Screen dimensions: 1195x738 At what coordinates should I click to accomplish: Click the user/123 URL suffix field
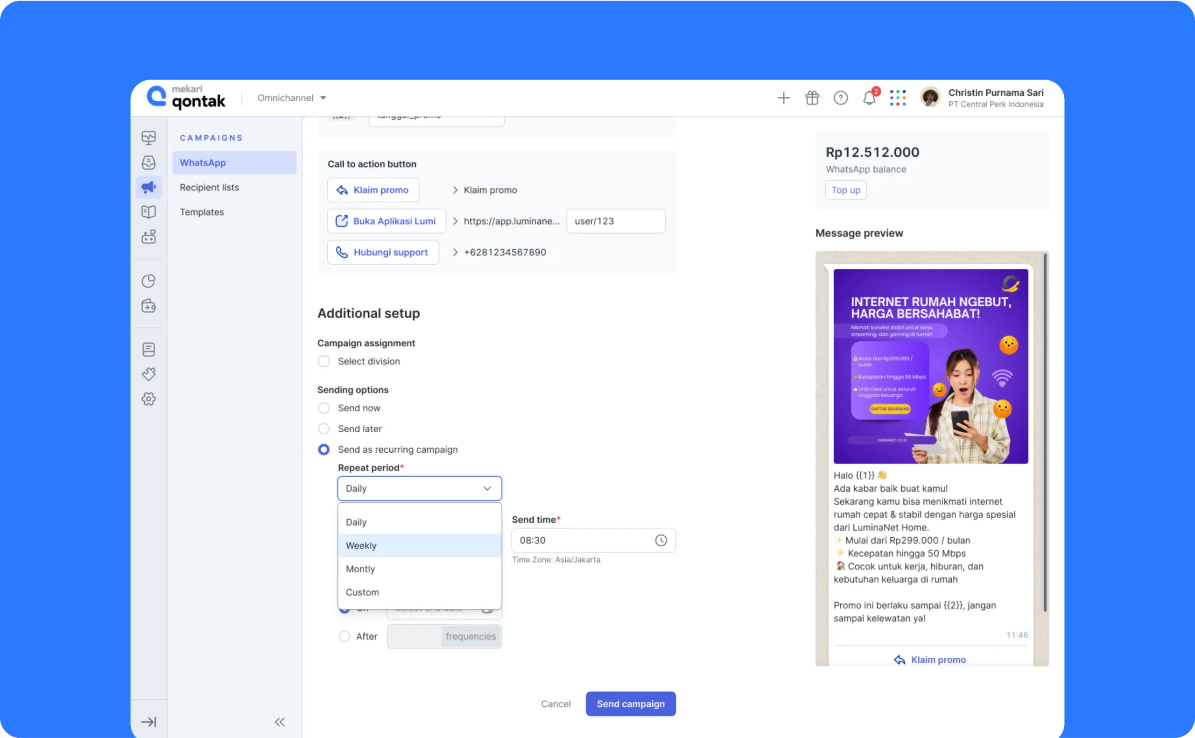(x=616, y=221)
